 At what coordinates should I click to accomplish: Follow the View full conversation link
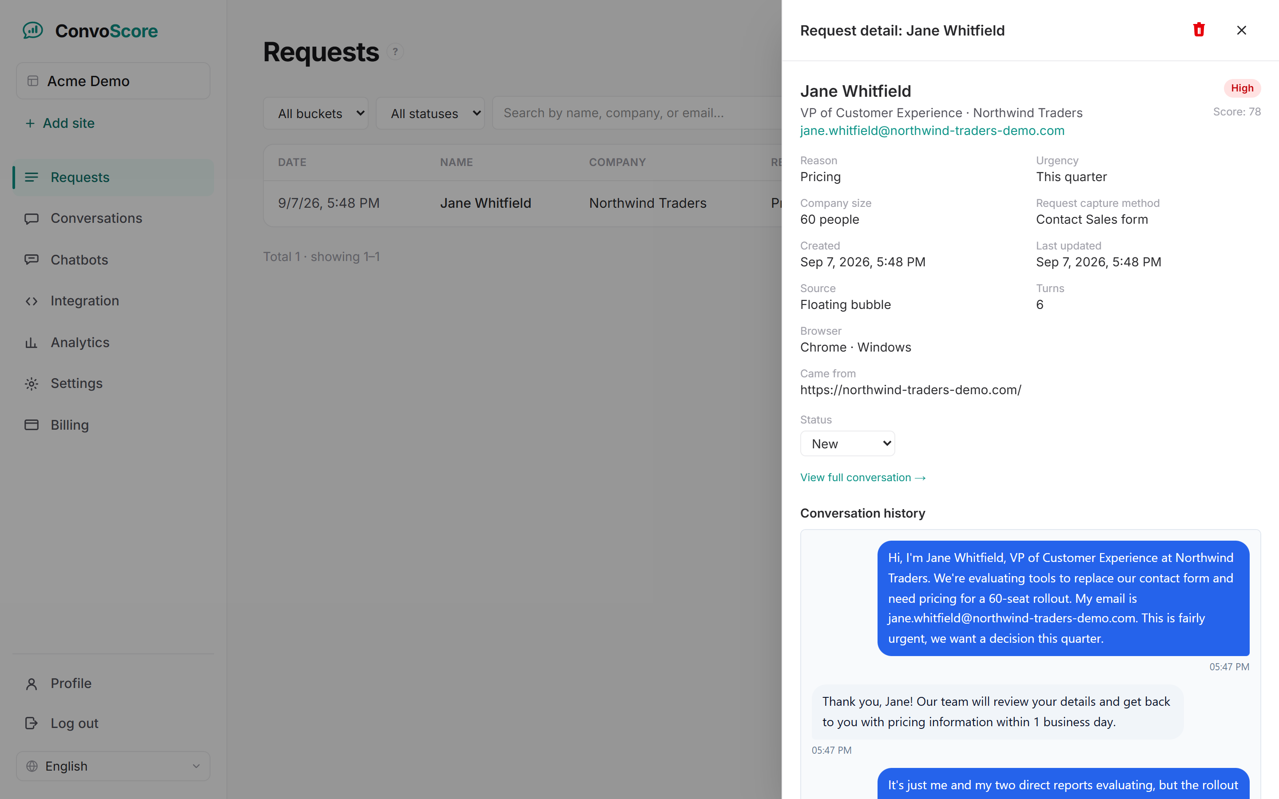click(862, 478)
